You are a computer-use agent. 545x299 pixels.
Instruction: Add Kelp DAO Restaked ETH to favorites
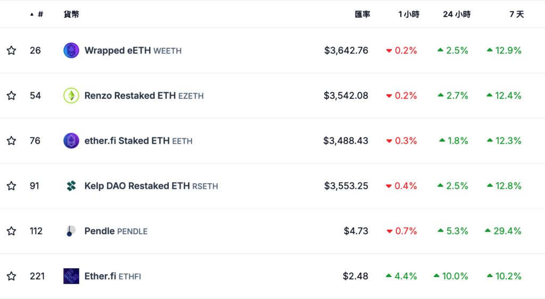tap(11, 186)
